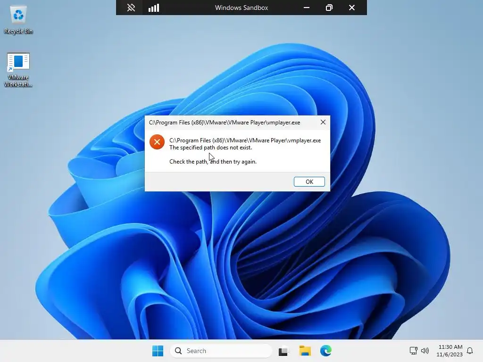
Task: Click the "The specified path does not exist." message
Action: tap(210, 148)
